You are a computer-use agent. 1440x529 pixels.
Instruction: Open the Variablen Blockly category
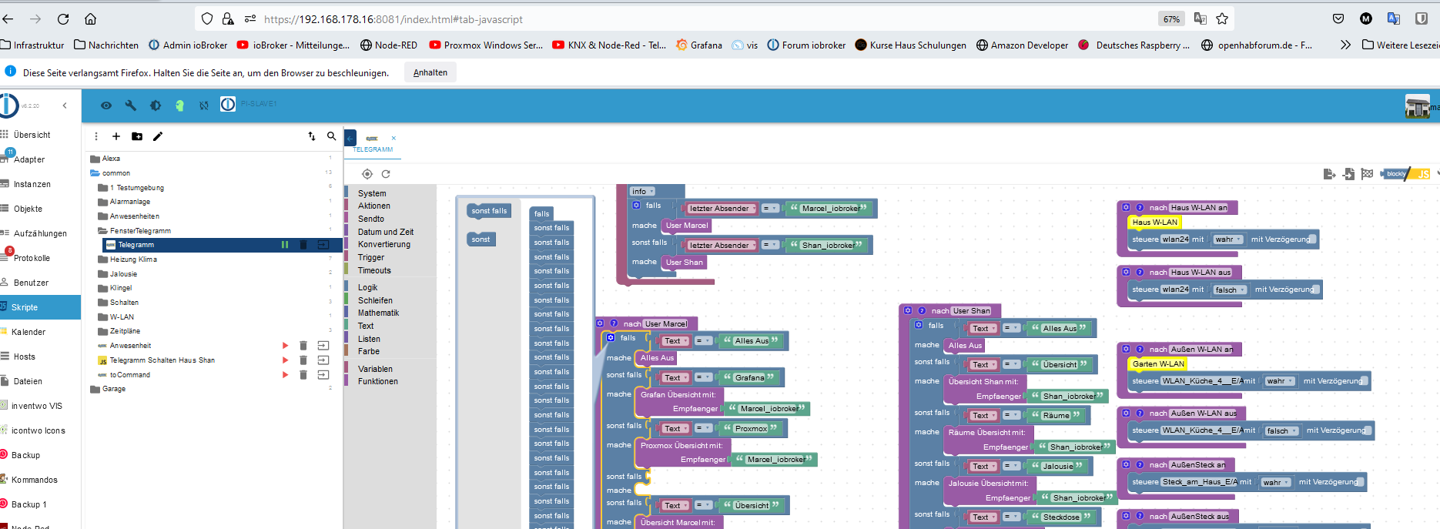375,369
